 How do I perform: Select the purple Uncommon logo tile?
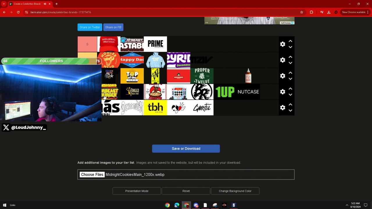(x=178, y=60)
